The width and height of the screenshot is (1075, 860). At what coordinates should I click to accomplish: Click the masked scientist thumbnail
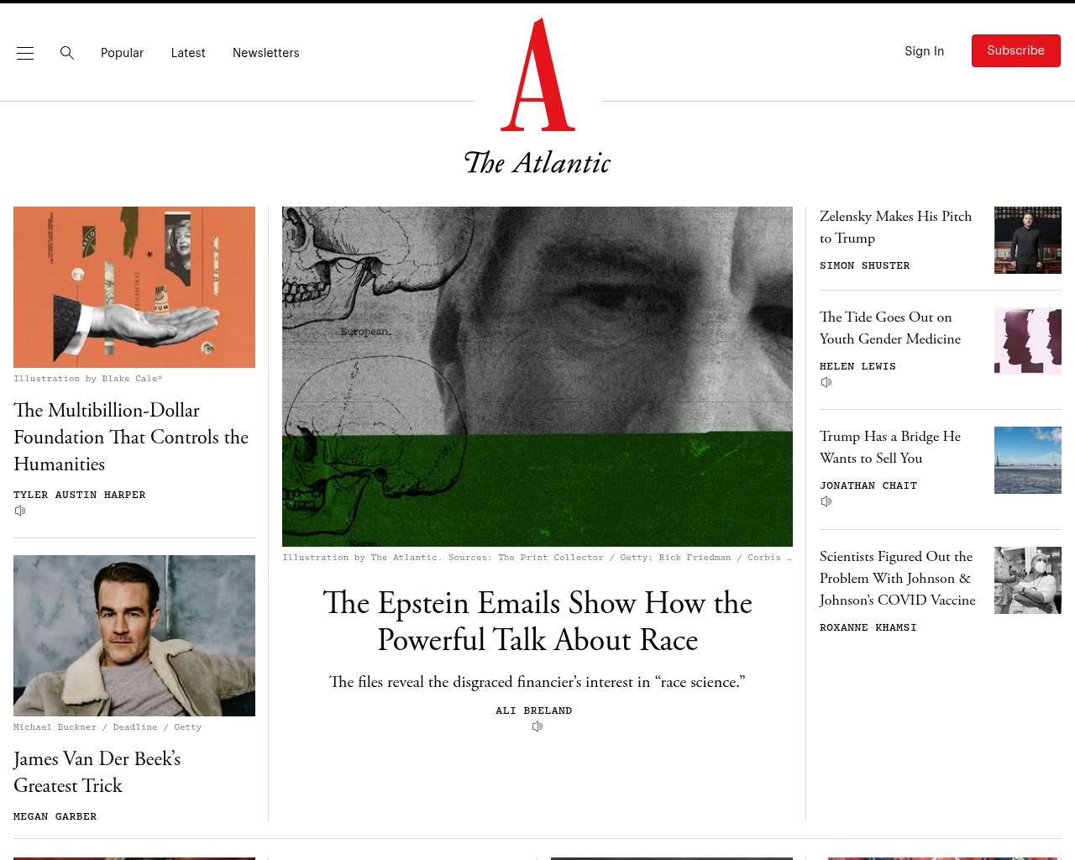click(1028, 580)
